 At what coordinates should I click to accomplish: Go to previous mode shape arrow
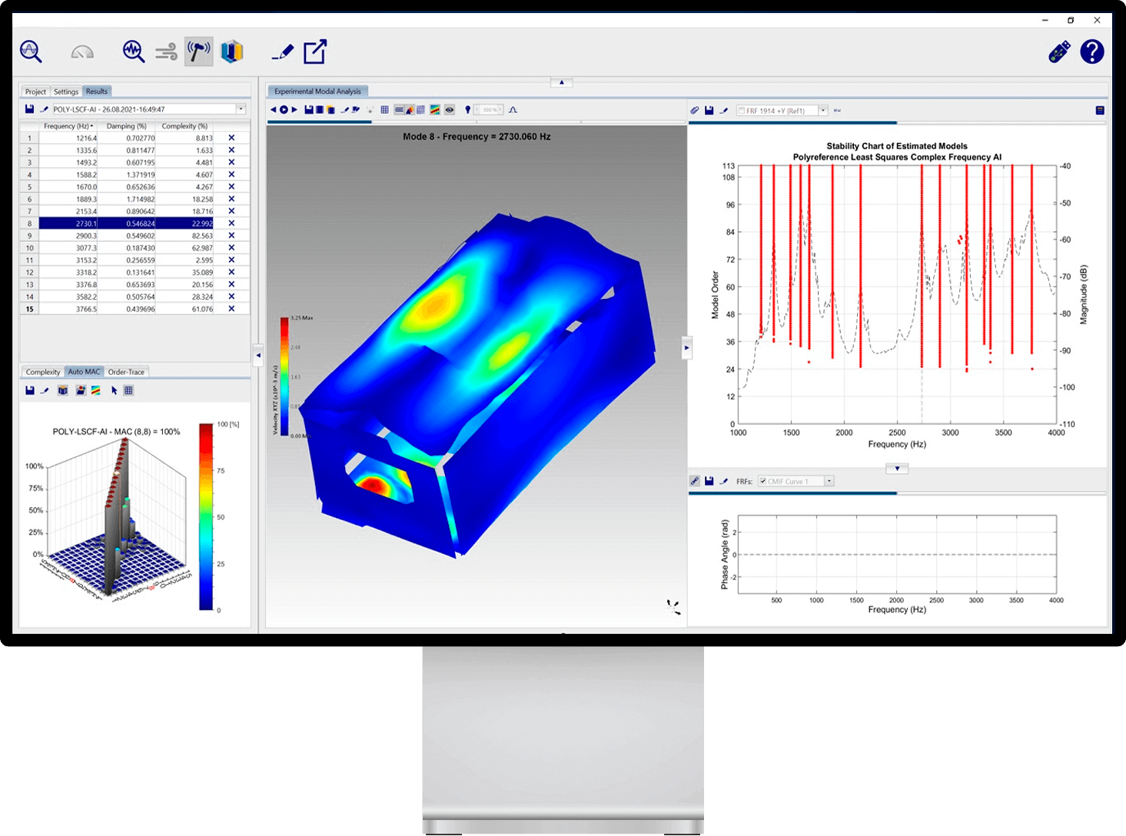pos(273,110)
